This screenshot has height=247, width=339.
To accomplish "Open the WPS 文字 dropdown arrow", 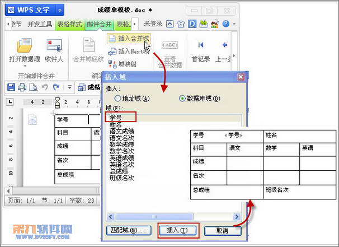I will click(x=60, y=10).
